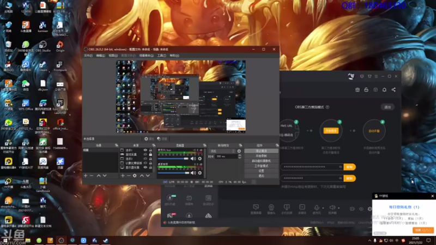Open 视图 menu in OBS
436x245 pixels.
(113, 56)
